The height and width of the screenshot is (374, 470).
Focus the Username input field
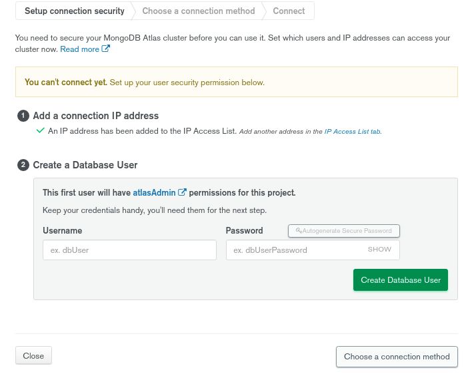tap(129, 250)
